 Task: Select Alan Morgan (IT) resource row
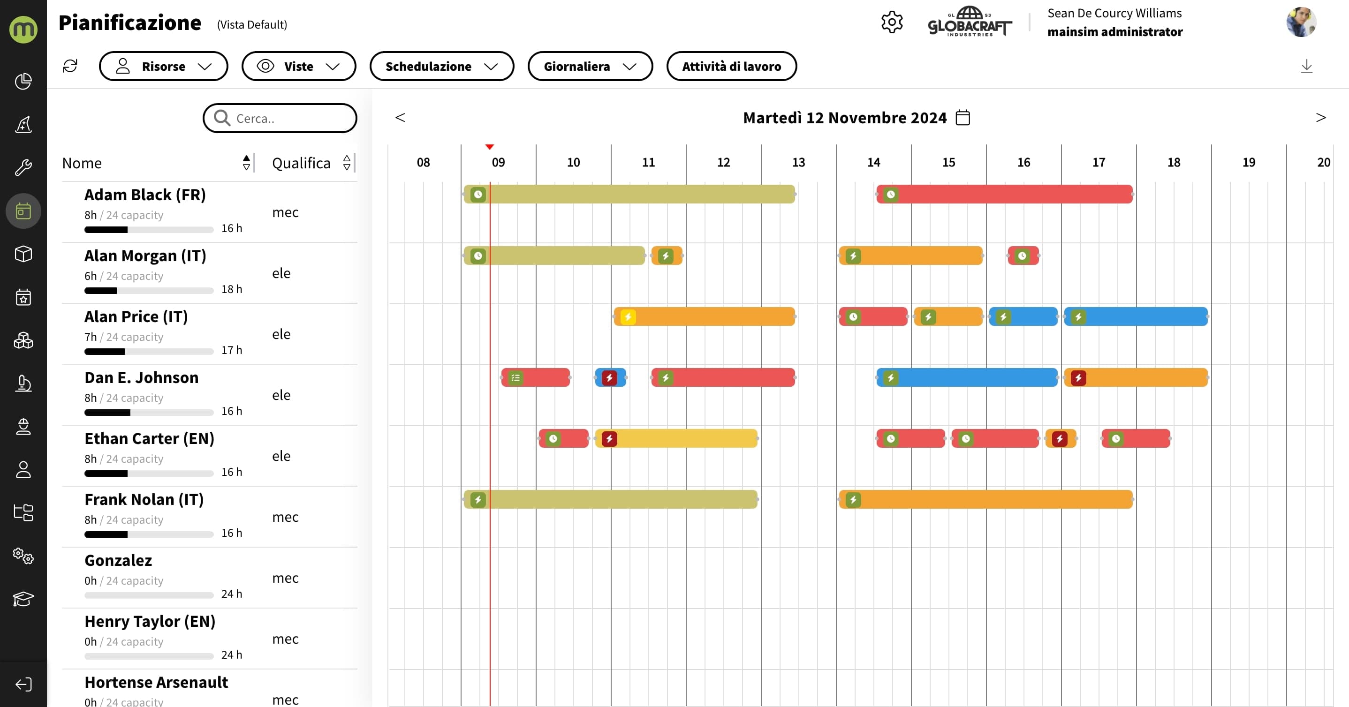(x=210, y=273)
